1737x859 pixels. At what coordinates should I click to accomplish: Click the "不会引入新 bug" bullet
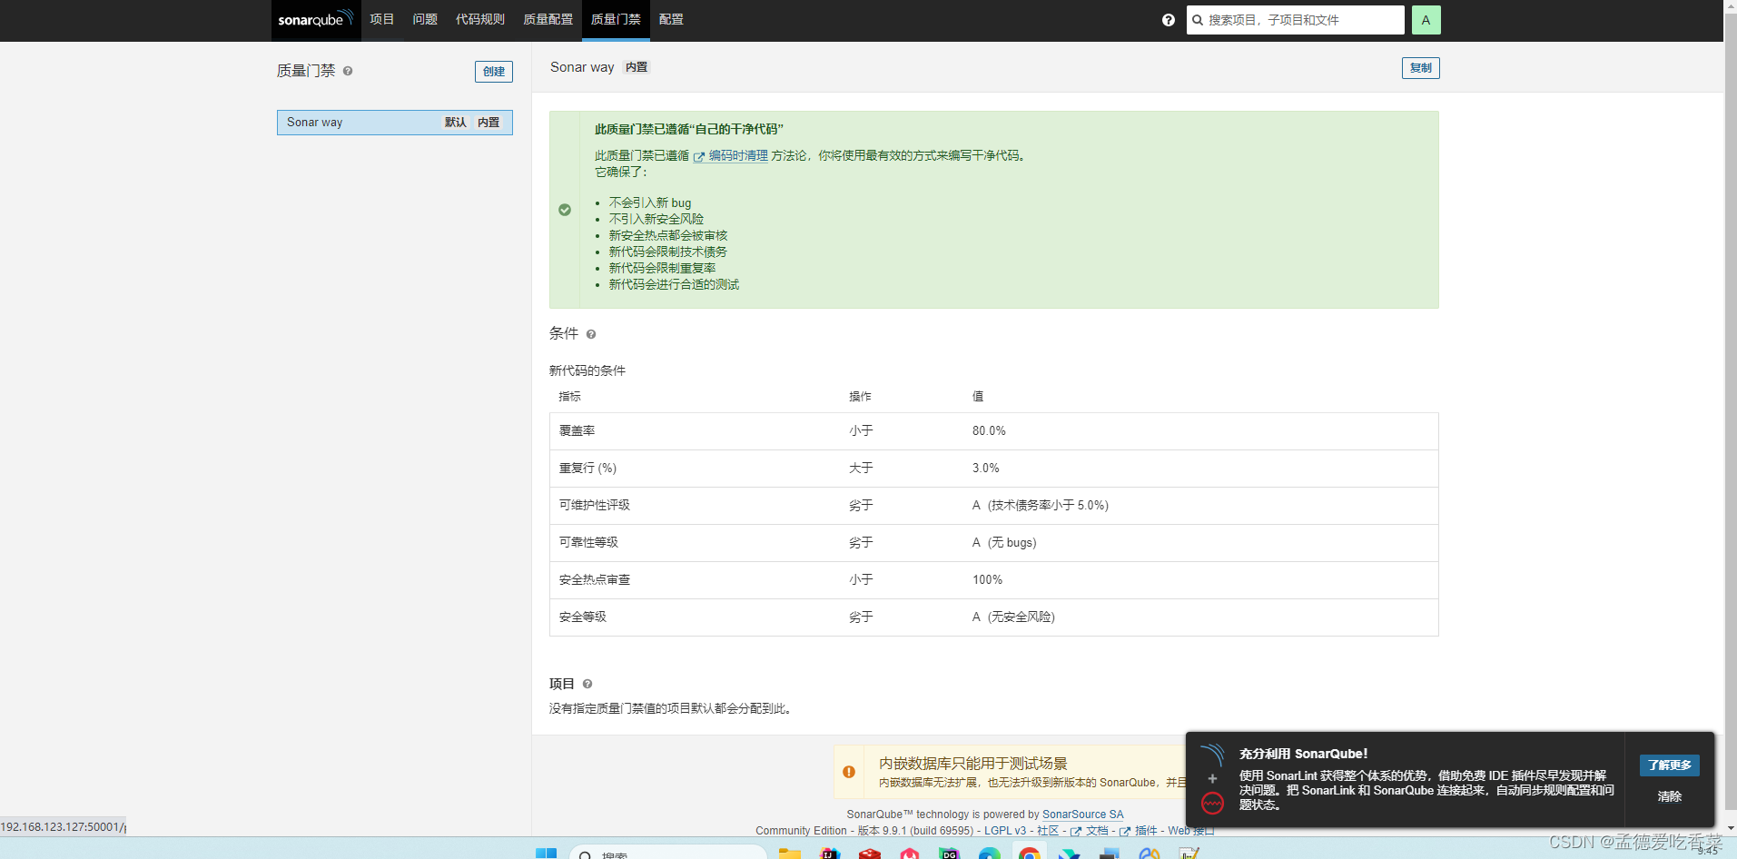pyautogui.click(x=650, y=203)
